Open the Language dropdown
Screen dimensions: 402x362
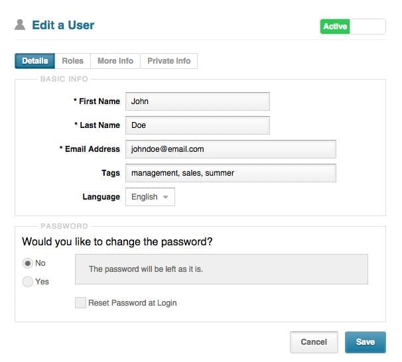[150, 197]
